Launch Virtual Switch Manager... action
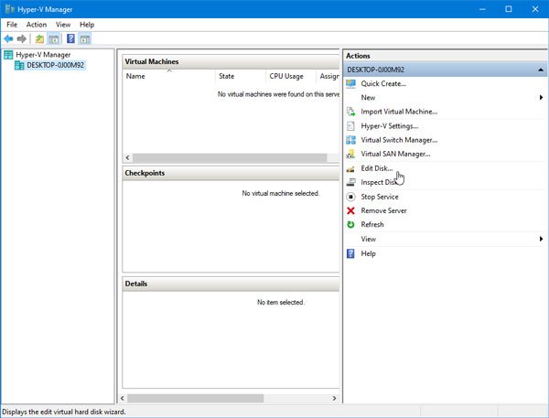Viewport: 549px width, 418px height. pos(399,140)
